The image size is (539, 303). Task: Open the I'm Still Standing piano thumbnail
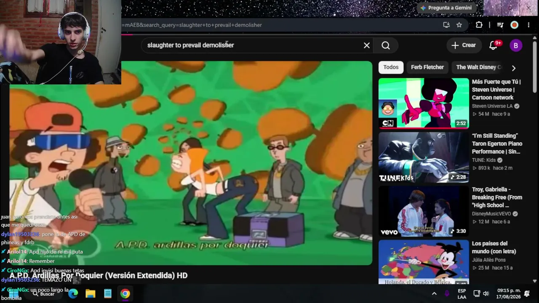tap(424, 157)
